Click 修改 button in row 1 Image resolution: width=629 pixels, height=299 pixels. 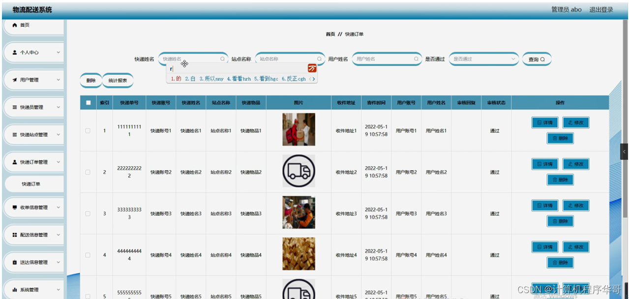click(x=575, y=122)
